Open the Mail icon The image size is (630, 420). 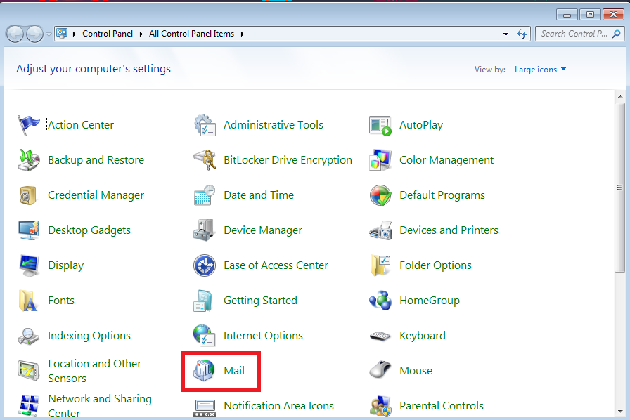pos(204,370)
